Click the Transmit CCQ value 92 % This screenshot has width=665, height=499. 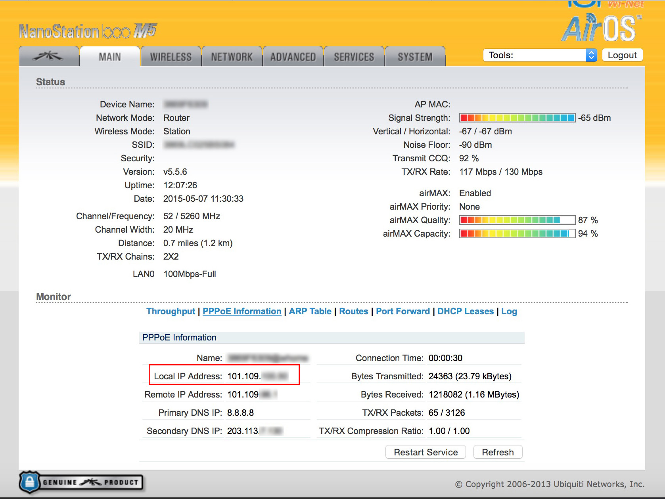tap(469, 158)
